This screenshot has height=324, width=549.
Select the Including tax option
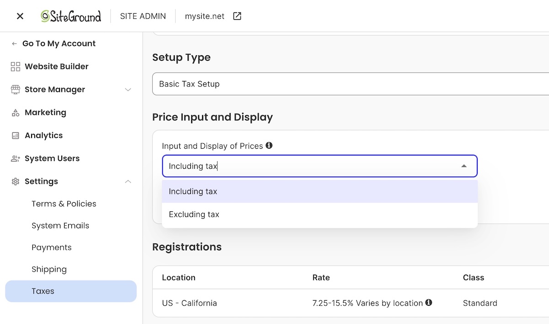tap(320, 191)
